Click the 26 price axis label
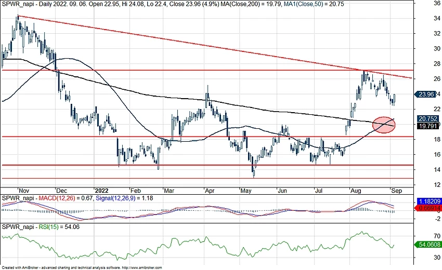The image size is (442, 270). click(x=437, y=79)
